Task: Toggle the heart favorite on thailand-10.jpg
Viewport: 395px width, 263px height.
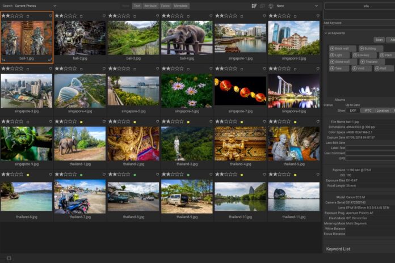Action: point(264,175)
